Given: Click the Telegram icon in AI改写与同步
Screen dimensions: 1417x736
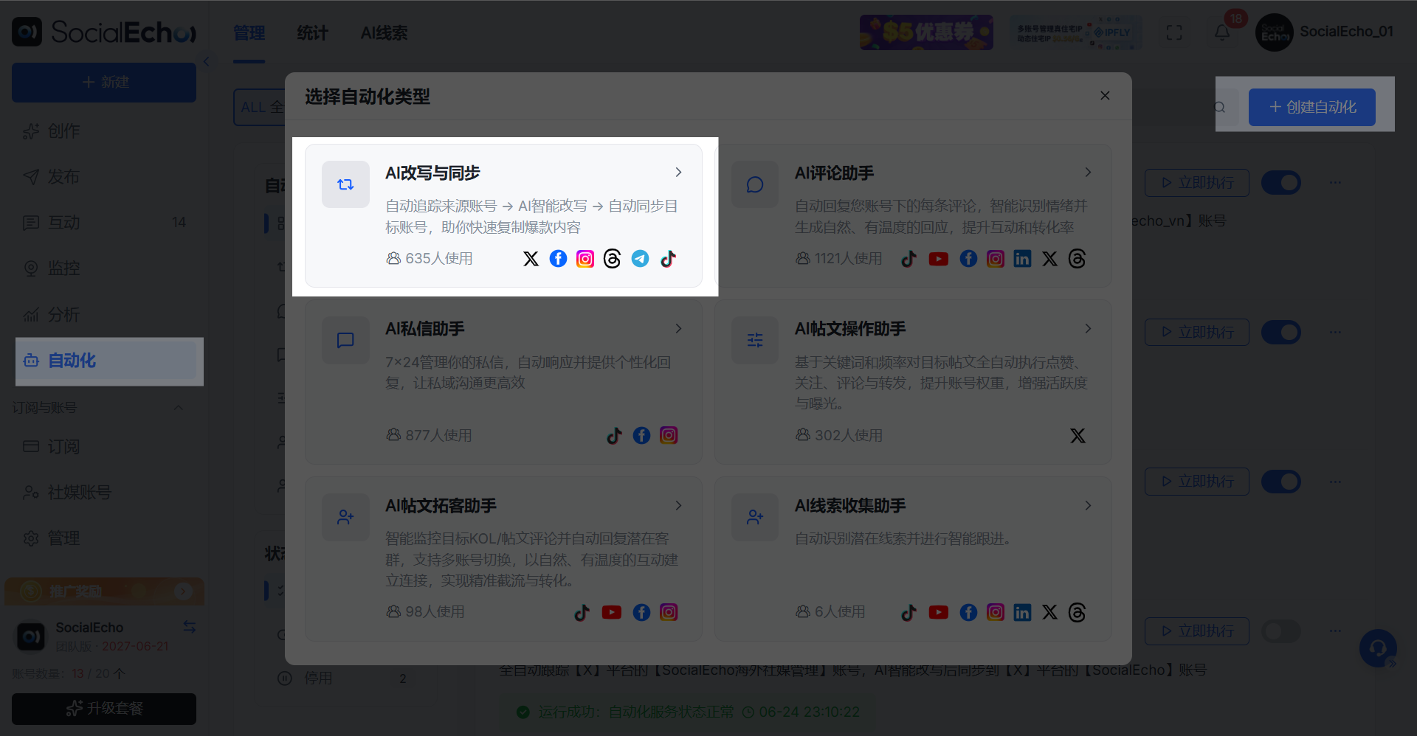Looking at the screenshot, I should pyautogui.click(x=641, y=259).
